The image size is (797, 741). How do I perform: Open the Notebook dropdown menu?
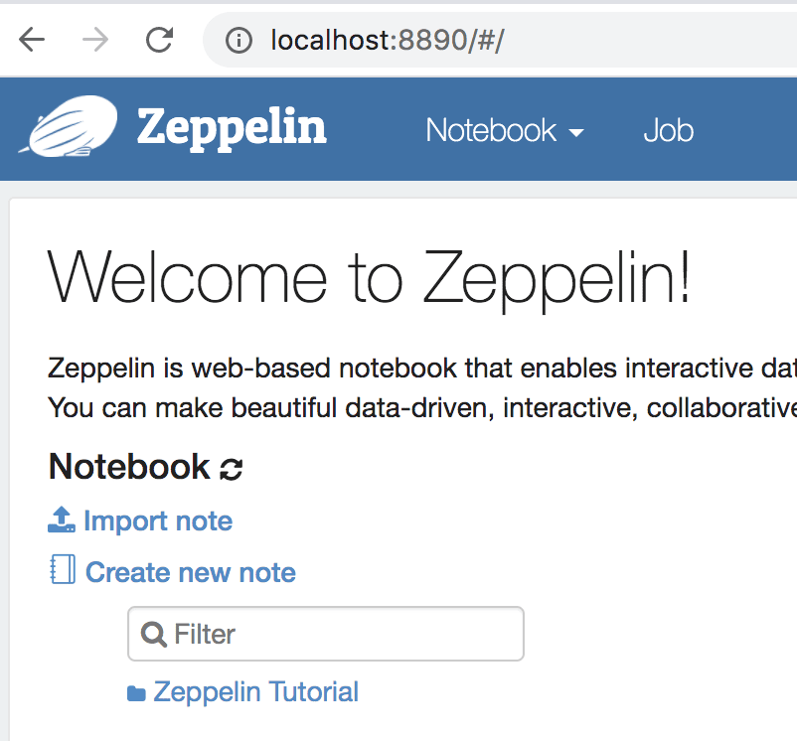coord(504,130)
